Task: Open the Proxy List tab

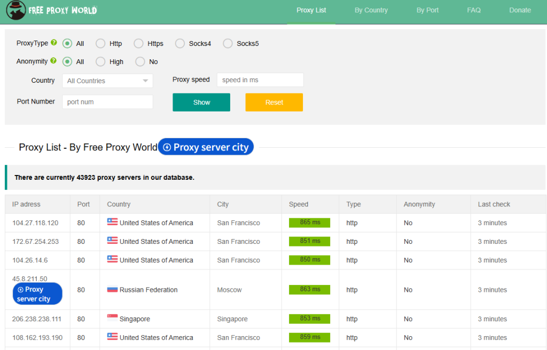Action: (x=311, y=11)
